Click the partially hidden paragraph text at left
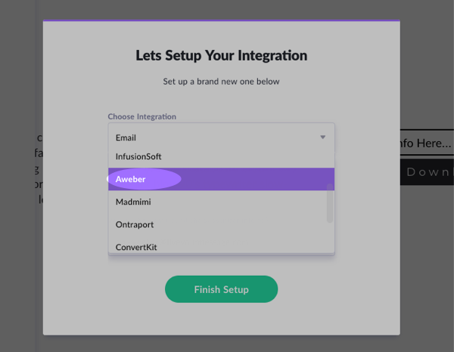Viewport: 454px width, 352px height. click(x=39, y=170)
